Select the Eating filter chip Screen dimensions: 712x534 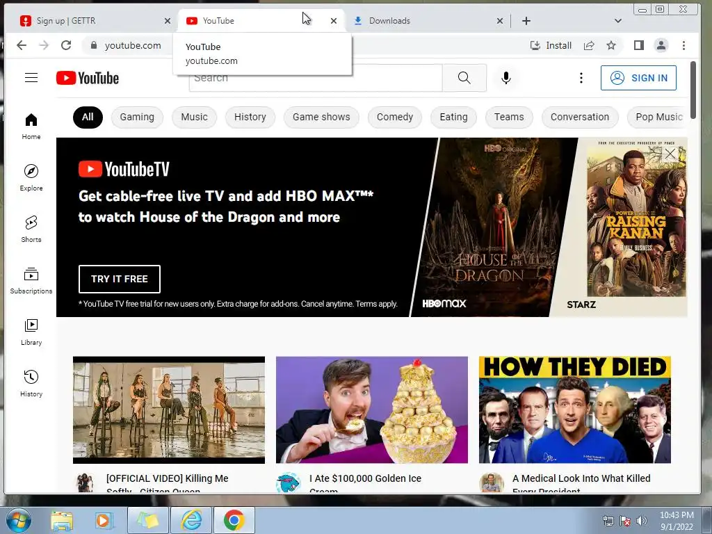pyautogui.click(x=453, y=117)
